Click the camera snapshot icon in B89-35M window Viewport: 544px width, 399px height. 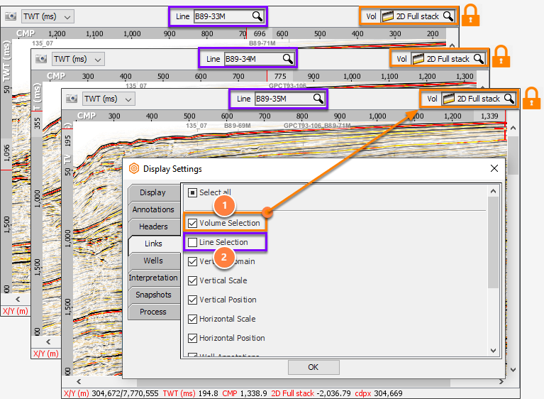[72, 99]
